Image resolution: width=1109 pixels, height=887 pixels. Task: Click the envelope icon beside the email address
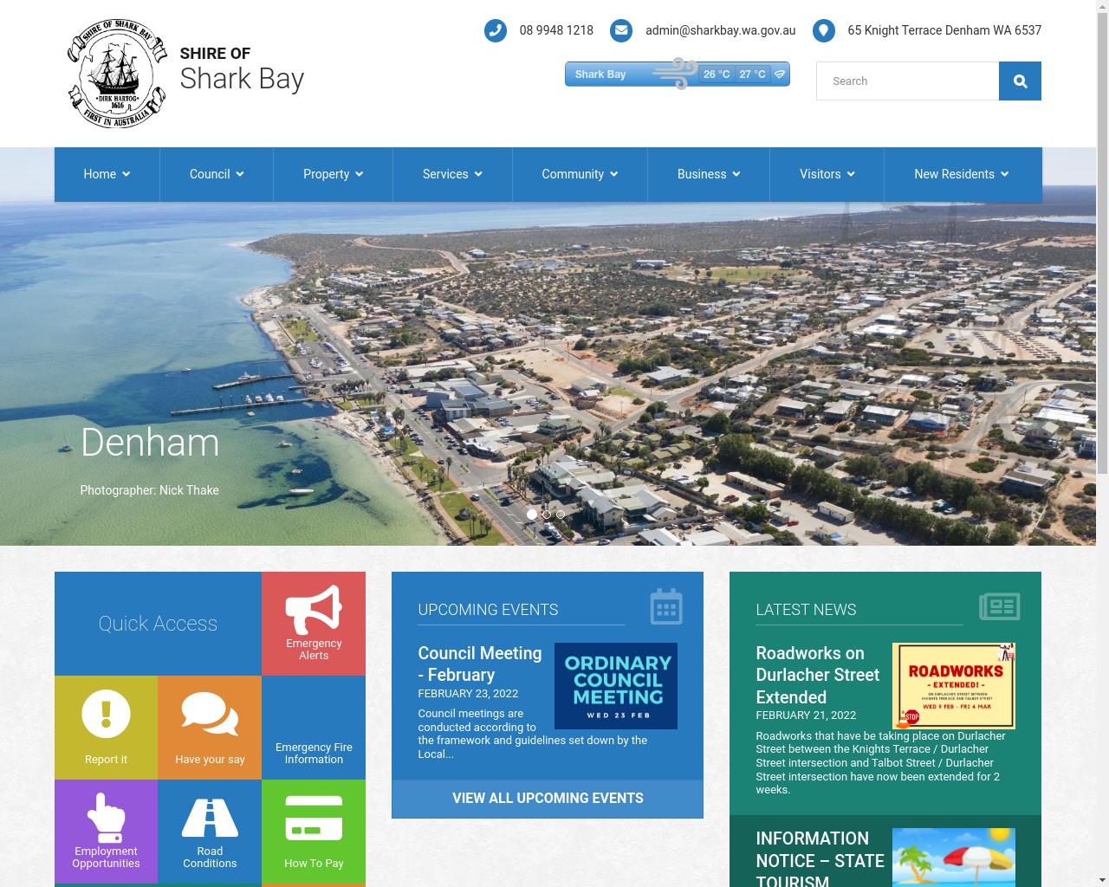(x=621, y=30)
